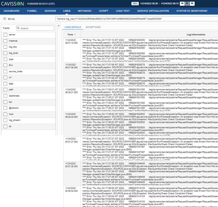Click the play button in time controls

coord(187,4)
